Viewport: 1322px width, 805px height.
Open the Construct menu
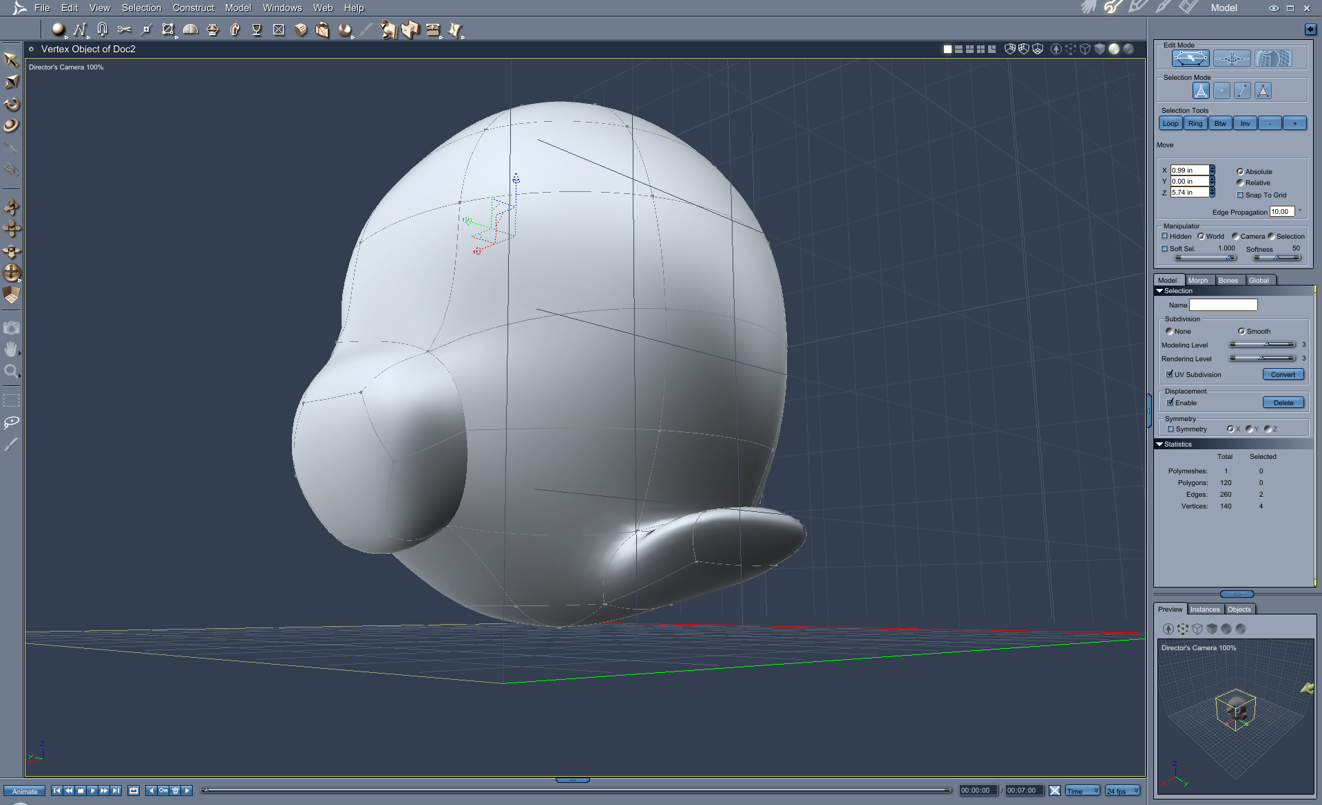coord(193,8)
